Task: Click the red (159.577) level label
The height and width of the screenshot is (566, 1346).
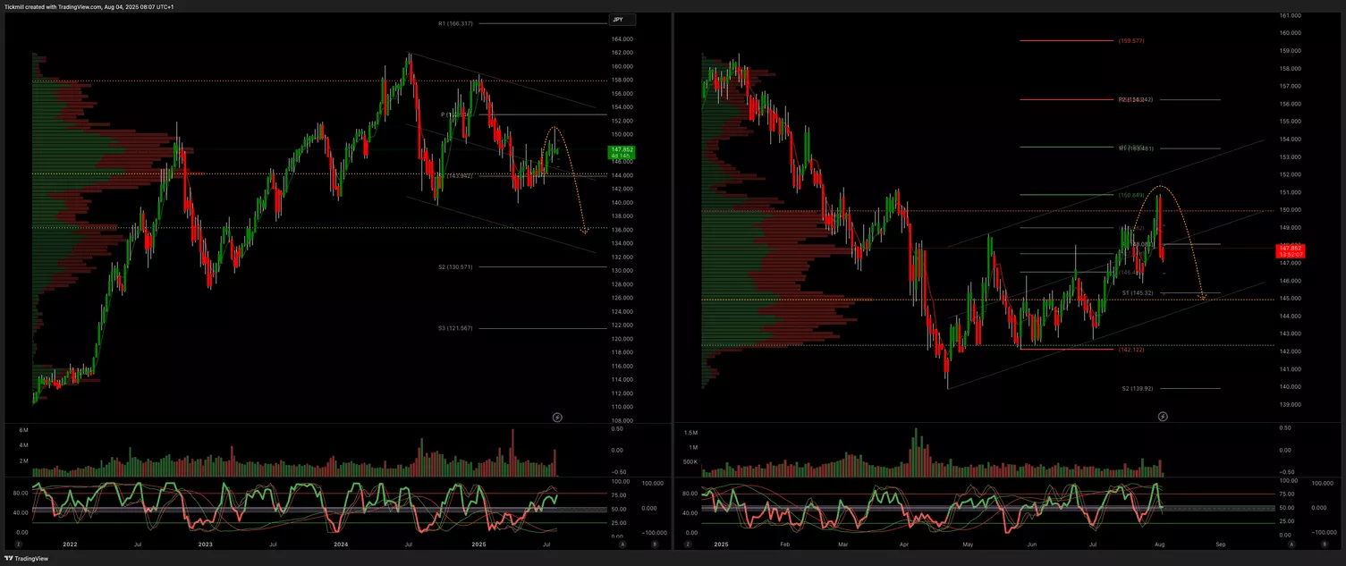Action: (x=1130, y=41)
